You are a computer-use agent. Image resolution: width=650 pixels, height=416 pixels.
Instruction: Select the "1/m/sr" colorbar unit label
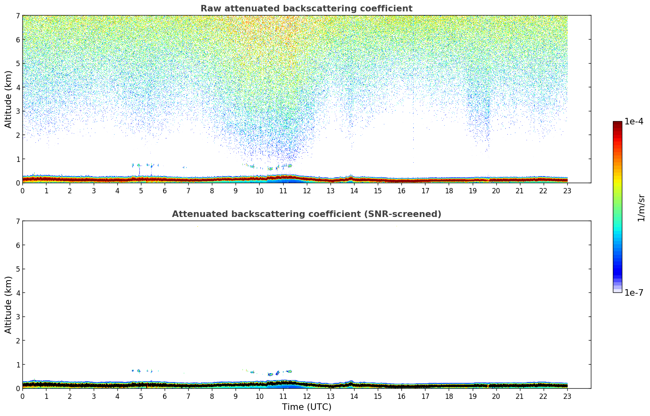(641, 208)
